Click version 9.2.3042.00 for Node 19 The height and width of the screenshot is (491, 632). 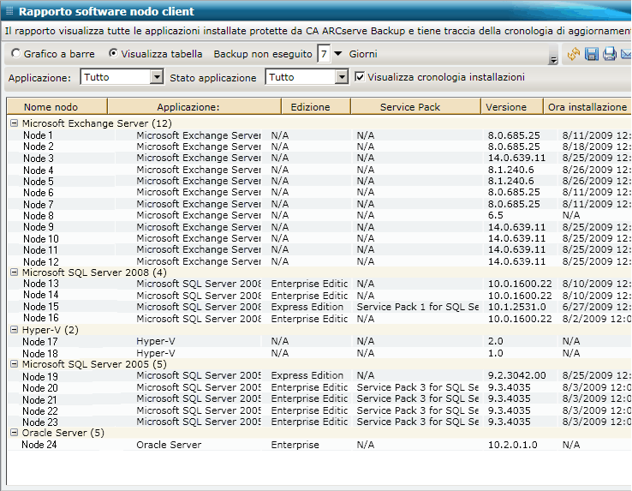[516, 375]
